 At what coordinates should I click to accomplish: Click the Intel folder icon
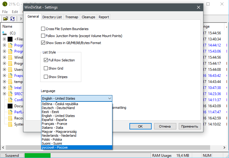[10, 88]
